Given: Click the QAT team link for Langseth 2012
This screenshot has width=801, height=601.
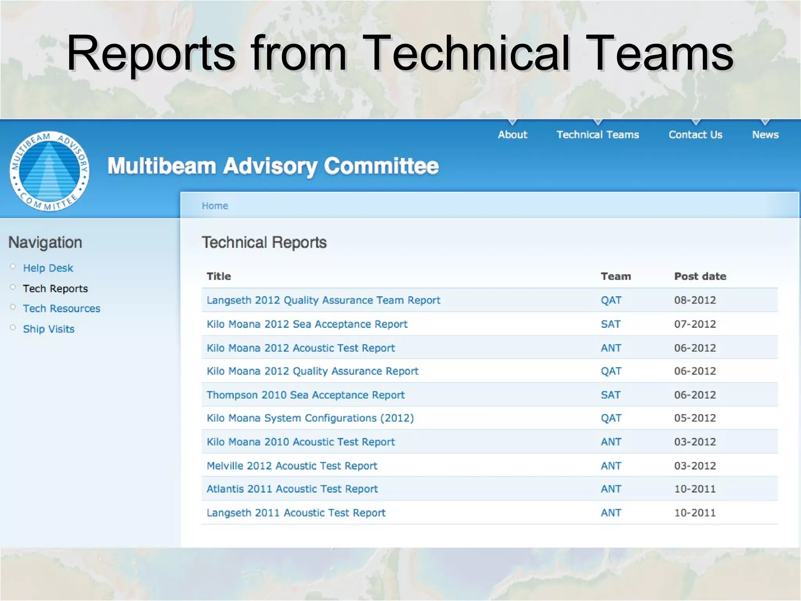Looking at the screenshot, I should click(x=611, y=300).
